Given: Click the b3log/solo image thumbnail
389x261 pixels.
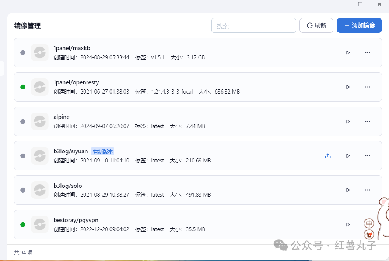Looking at the screenshot, I should (40, 190).
